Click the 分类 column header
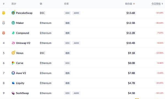This screenshot has width=165, height=99. 66,4
